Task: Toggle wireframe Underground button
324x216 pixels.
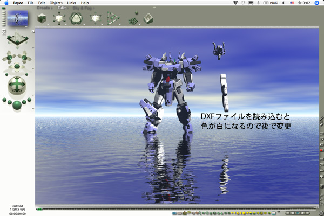Action: (x=321, y=170)
